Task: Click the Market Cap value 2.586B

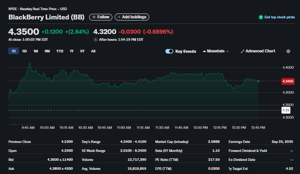Action: tap(214, 142)
